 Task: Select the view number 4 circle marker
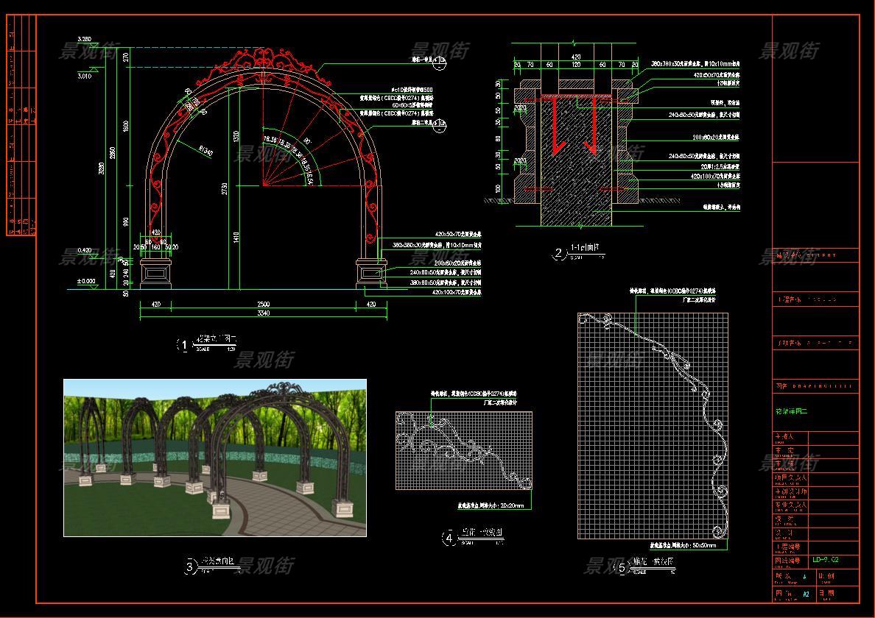pyautogui.click(x=449, y=538)
